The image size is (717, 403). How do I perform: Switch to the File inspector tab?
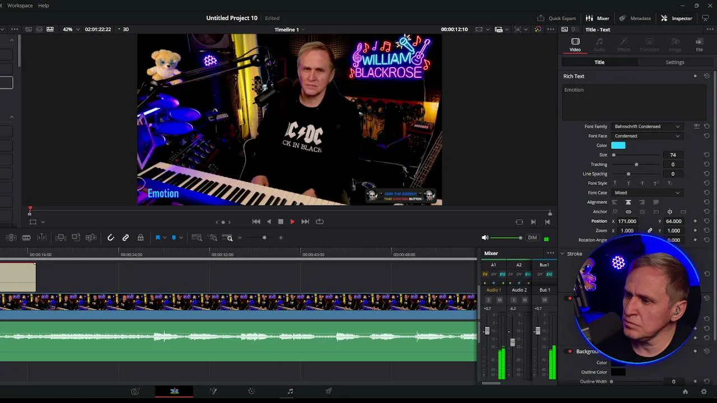(699, 45)
